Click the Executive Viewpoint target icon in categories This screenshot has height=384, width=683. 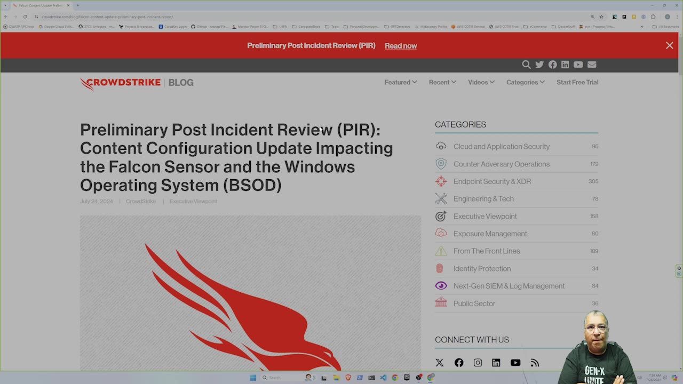click(441, 216)
